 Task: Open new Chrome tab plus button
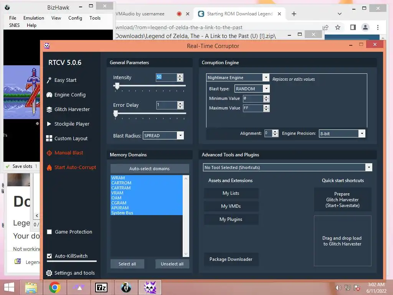294,14
